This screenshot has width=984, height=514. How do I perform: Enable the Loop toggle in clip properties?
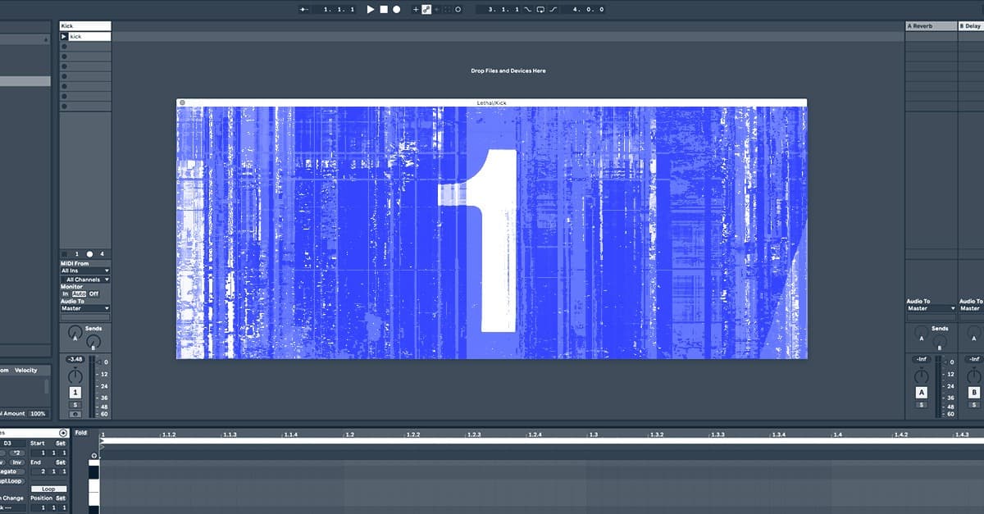tap(49, 488)
